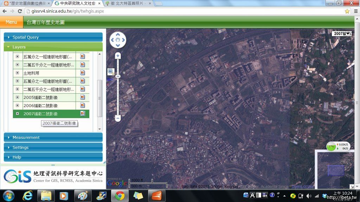Collapse the Layers panel header

53,47
